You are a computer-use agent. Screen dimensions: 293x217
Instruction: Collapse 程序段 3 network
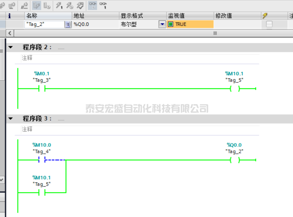pyautogui.click(x=11, y=119)
